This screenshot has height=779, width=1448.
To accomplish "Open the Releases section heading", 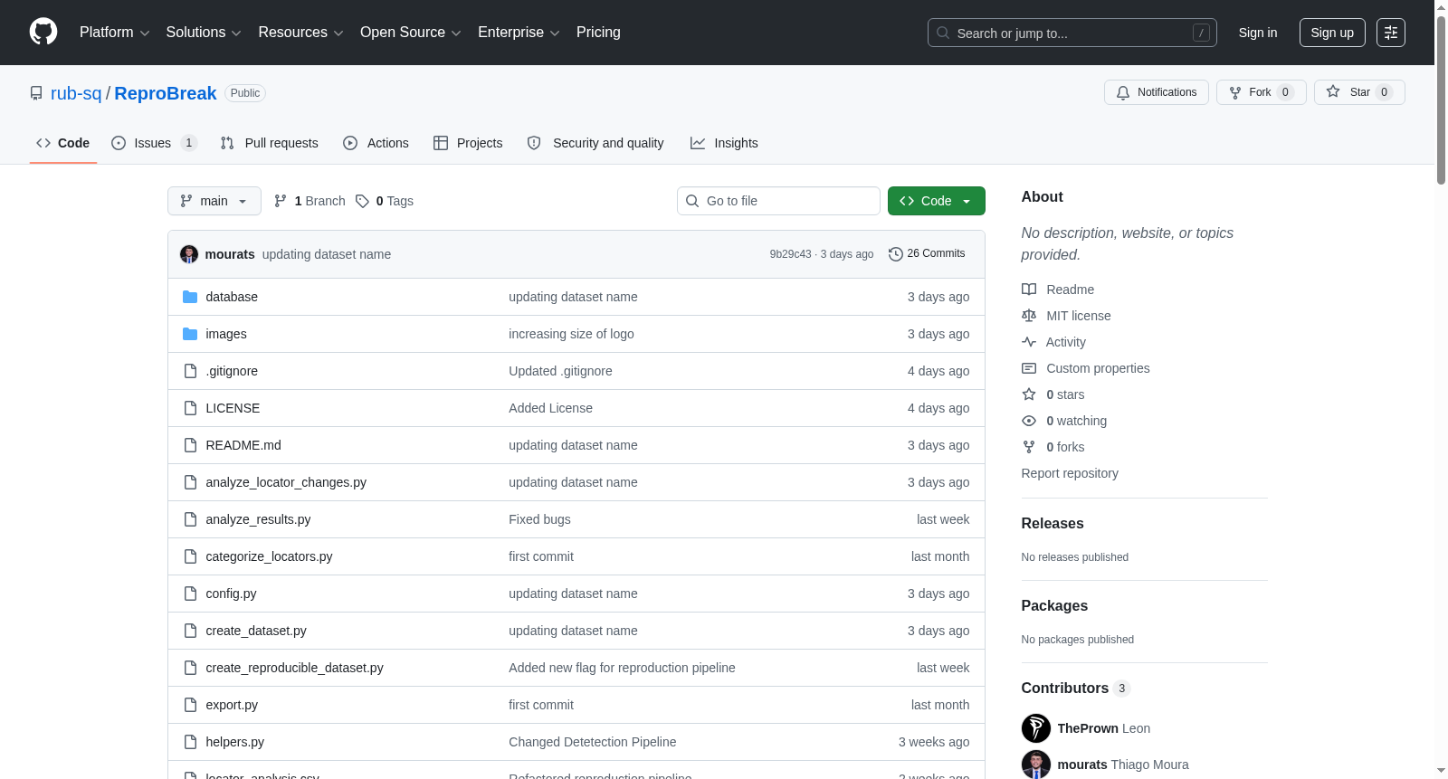I will (x=1053, y=524).
